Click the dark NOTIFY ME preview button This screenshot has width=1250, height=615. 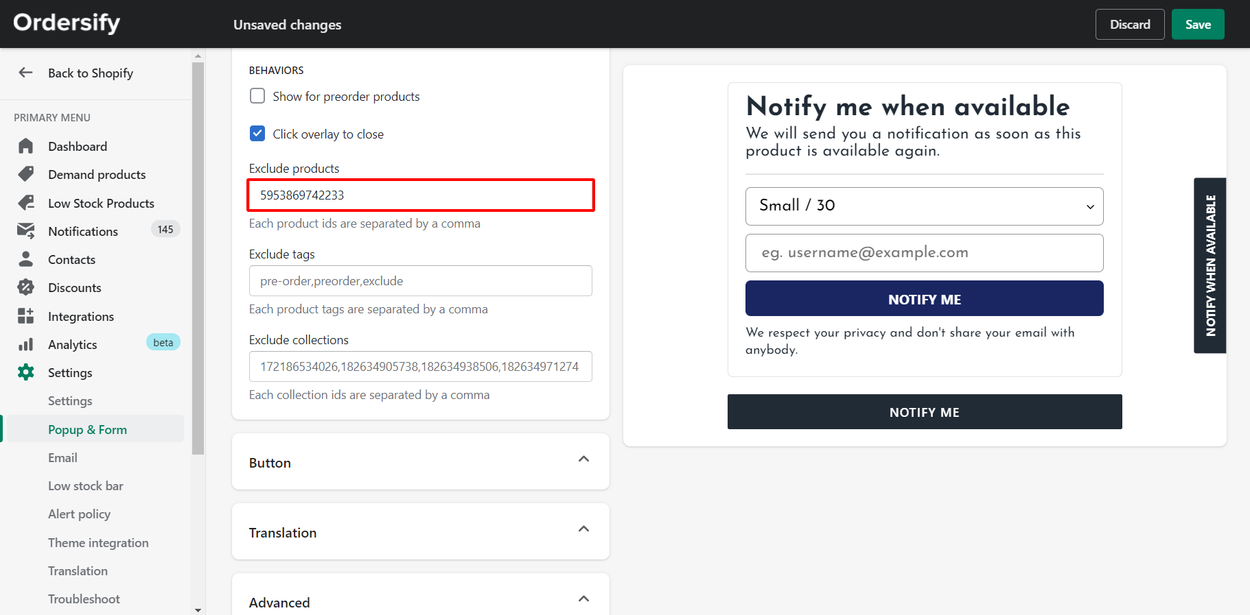pos(925,411)
